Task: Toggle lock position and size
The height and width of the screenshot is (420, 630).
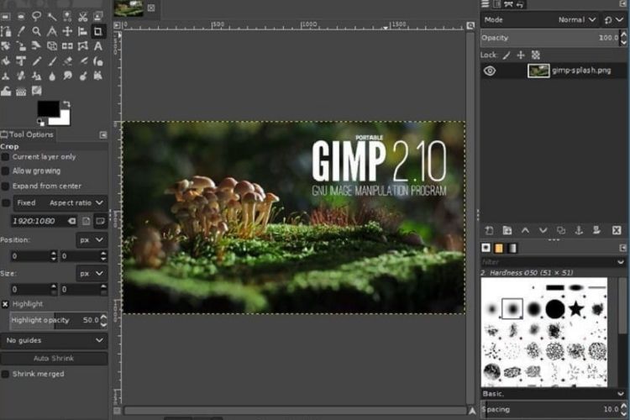Action: pyautogui.click(x=521, y=55)
